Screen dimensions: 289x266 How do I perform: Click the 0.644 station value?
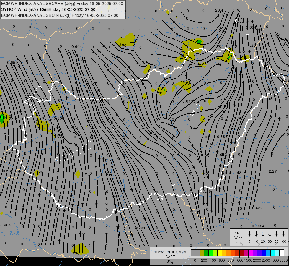tap(77, 47)
